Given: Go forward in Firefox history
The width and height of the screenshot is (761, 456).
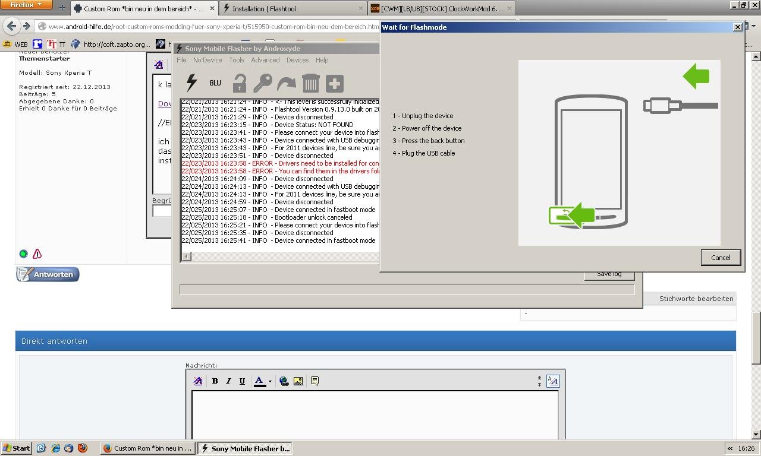Looking at the screenshot, I should coord(26,26).
